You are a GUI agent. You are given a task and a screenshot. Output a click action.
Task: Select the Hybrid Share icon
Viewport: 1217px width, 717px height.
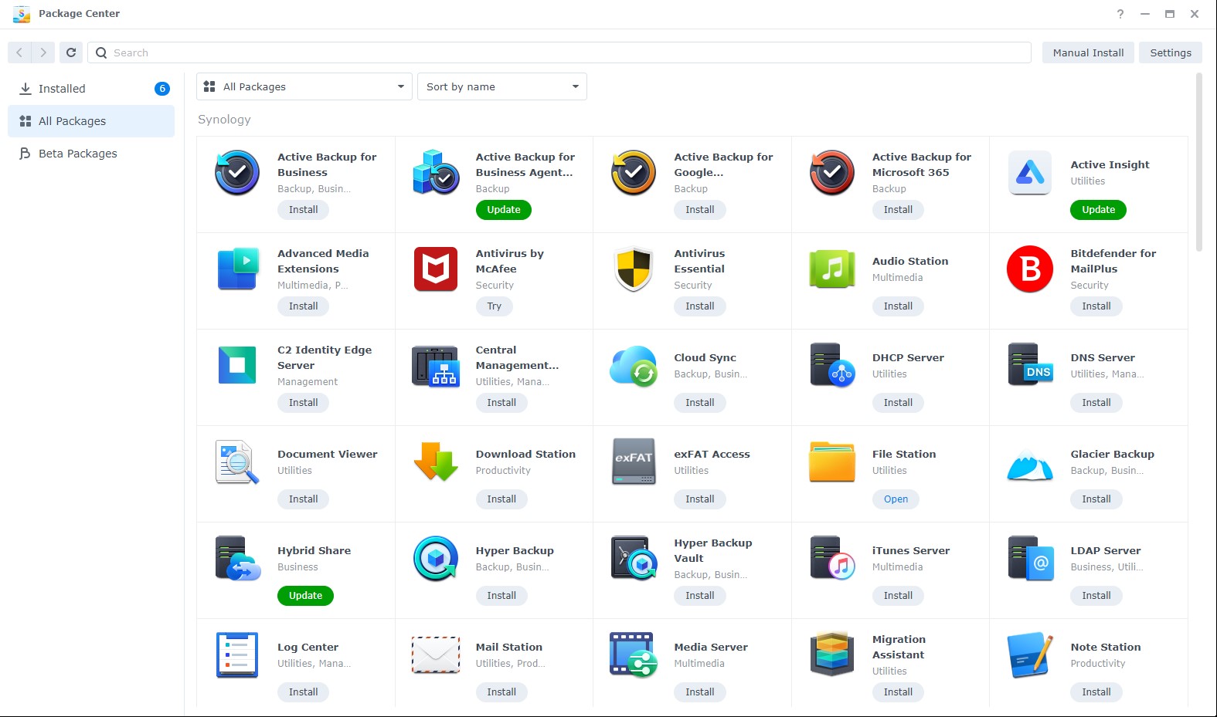tap(238, 558)
